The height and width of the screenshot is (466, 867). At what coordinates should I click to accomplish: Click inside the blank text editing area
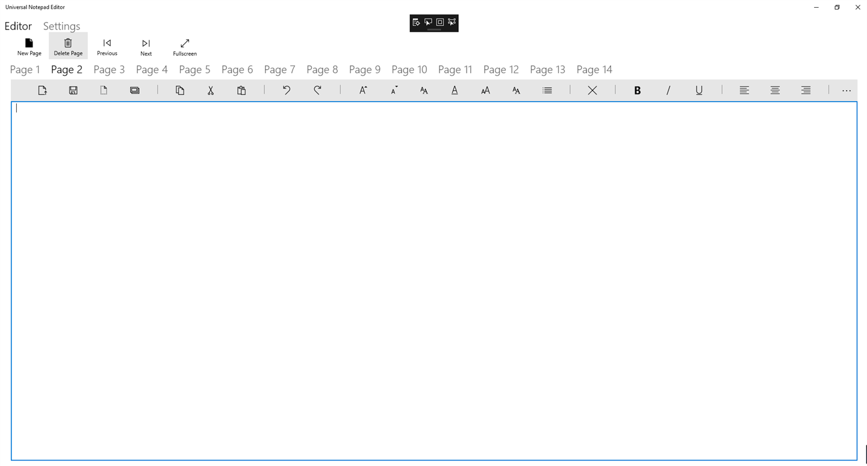tap(433, 281)
